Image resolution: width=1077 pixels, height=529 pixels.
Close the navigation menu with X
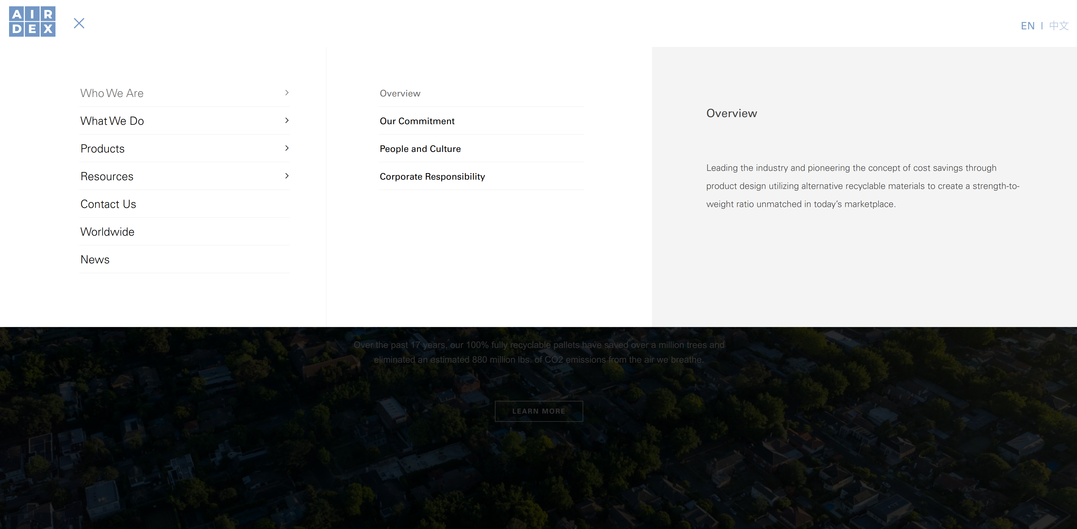(x=79, y=23)
